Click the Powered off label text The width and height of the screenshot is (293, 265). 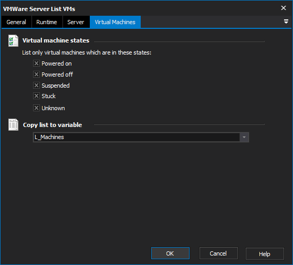pyautogui.click(x=57, y=75)
